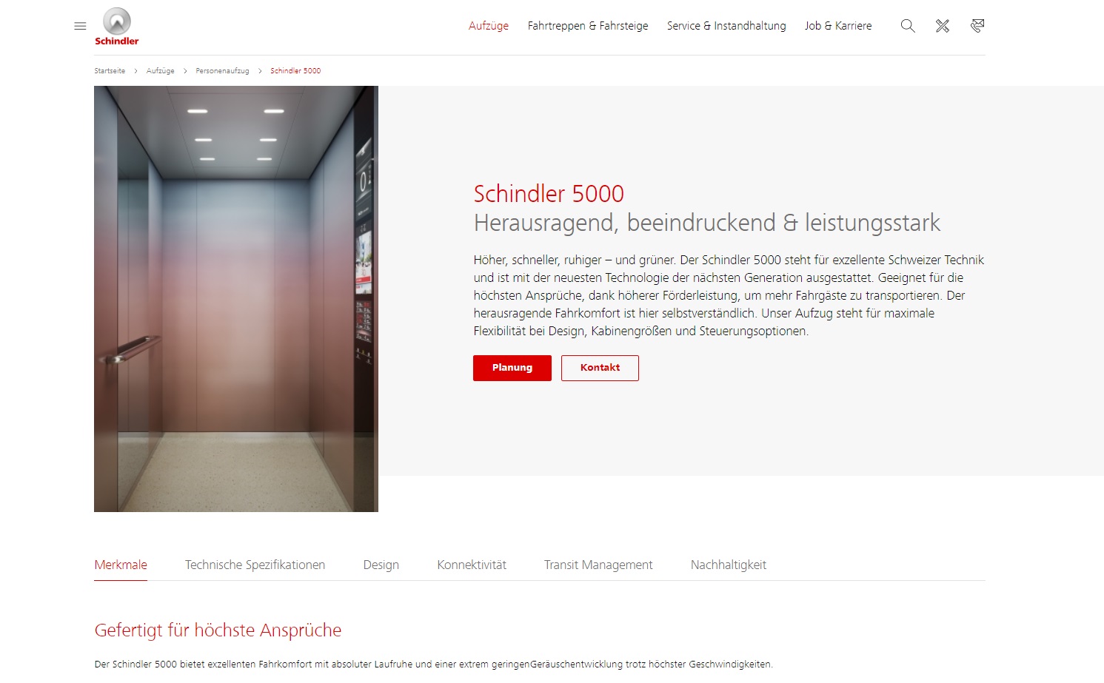This screenshot has height=683, width=1104.
Task: Open the contact envelope icon
Action: pyautogui.click(x=977, y=26)
